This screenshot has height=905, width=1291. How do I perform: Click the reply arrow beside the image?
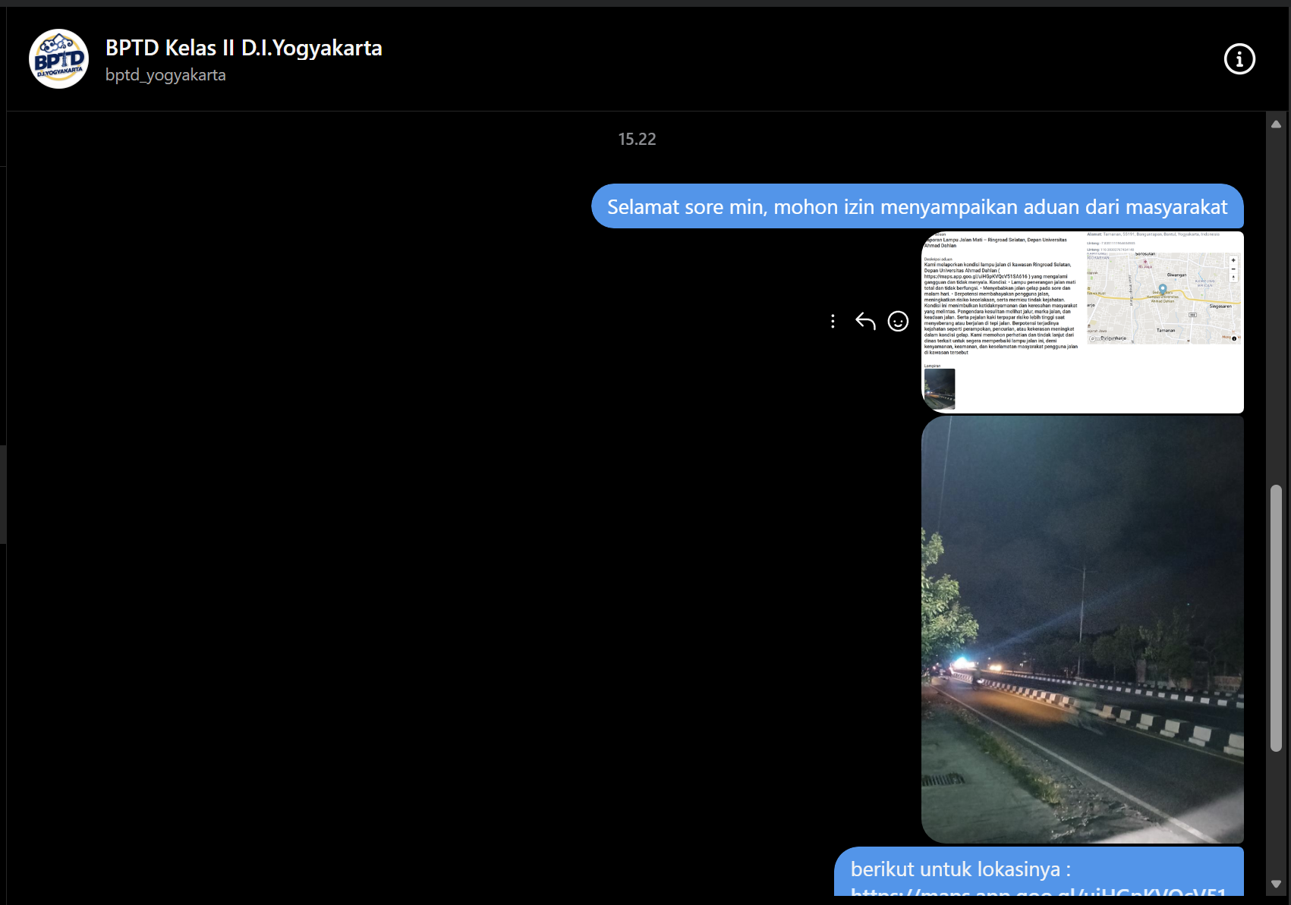tap(865, 322)
